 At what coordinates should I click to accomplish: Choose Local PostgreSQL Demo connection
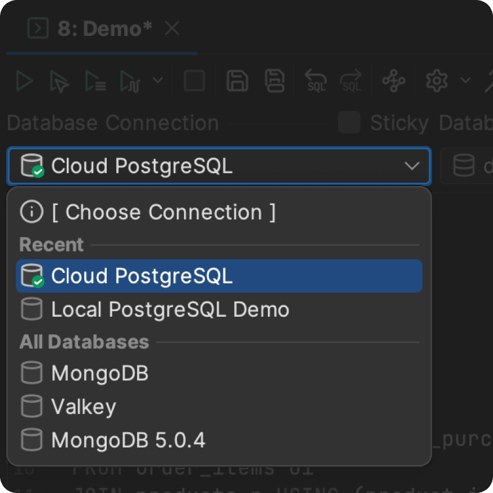(x=170, y=309)
